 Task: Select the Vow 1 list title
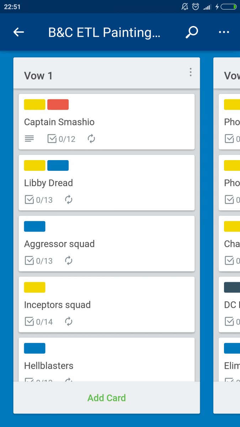(38, 76)
